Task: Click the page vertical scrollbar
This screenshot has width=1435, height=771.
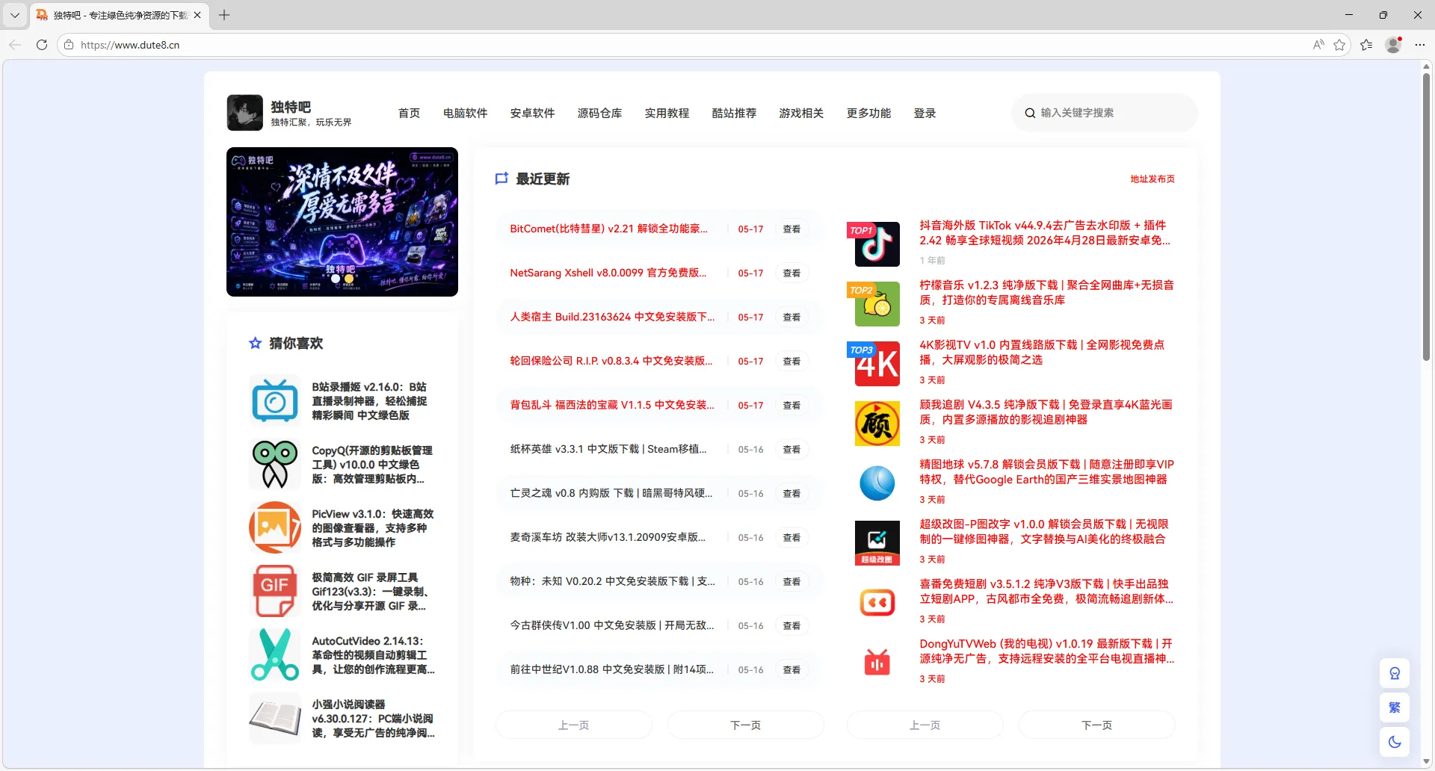Action: 1426,217
